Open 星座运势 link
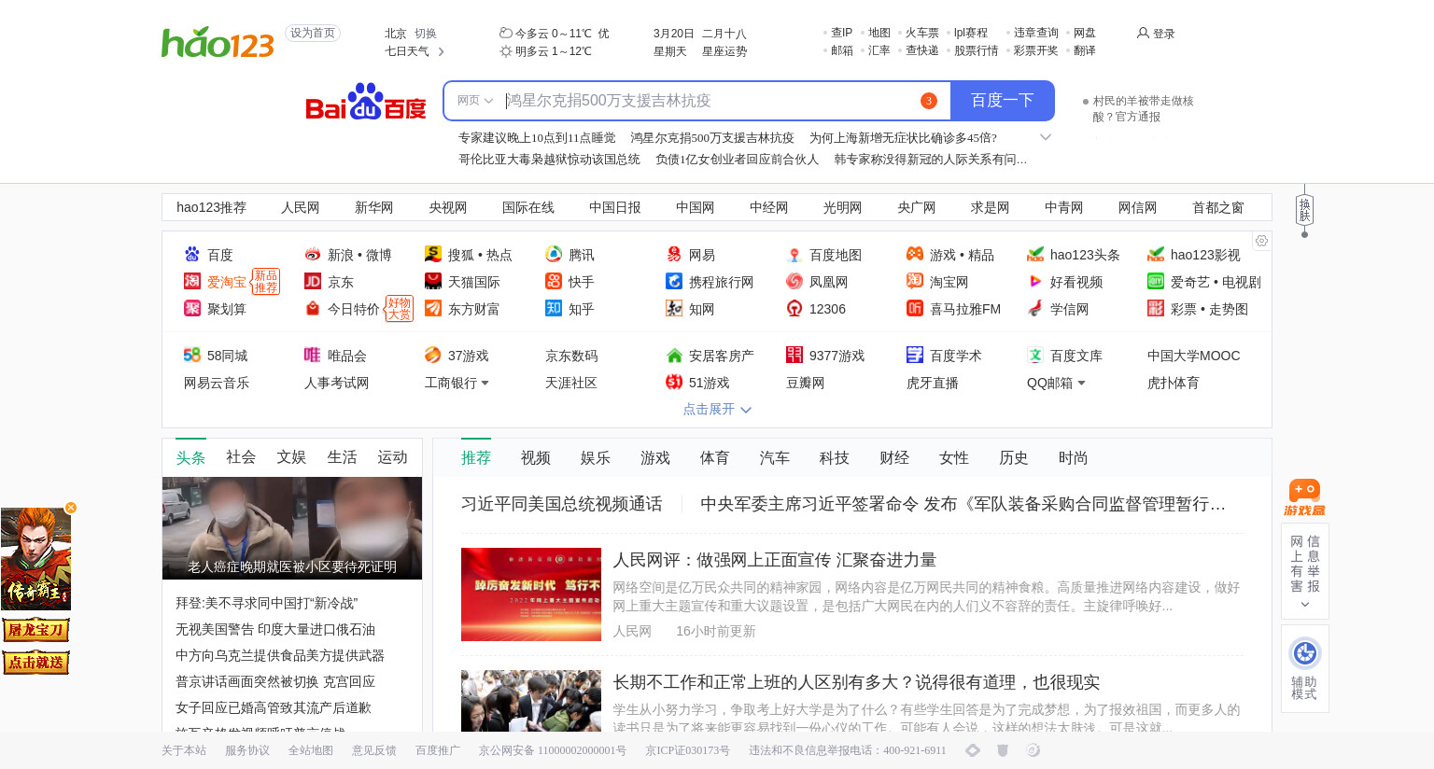 (724, 51)
